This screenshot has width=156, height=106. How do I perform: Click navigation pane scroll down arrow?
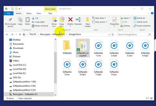[x=55, y=95]
